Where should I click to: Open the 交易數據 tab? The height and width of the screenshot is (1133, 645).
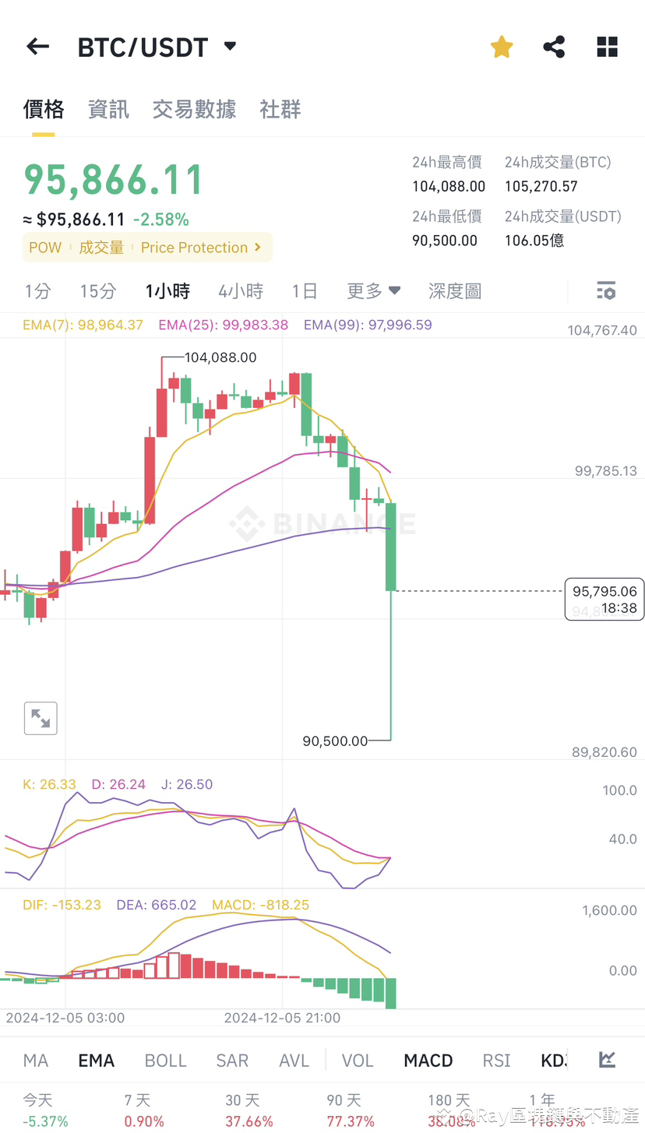click(194, 109)
